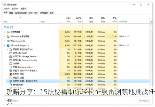Expand the Windows Explorer process row
Screen dimensions: 155x107
point(4,36)
